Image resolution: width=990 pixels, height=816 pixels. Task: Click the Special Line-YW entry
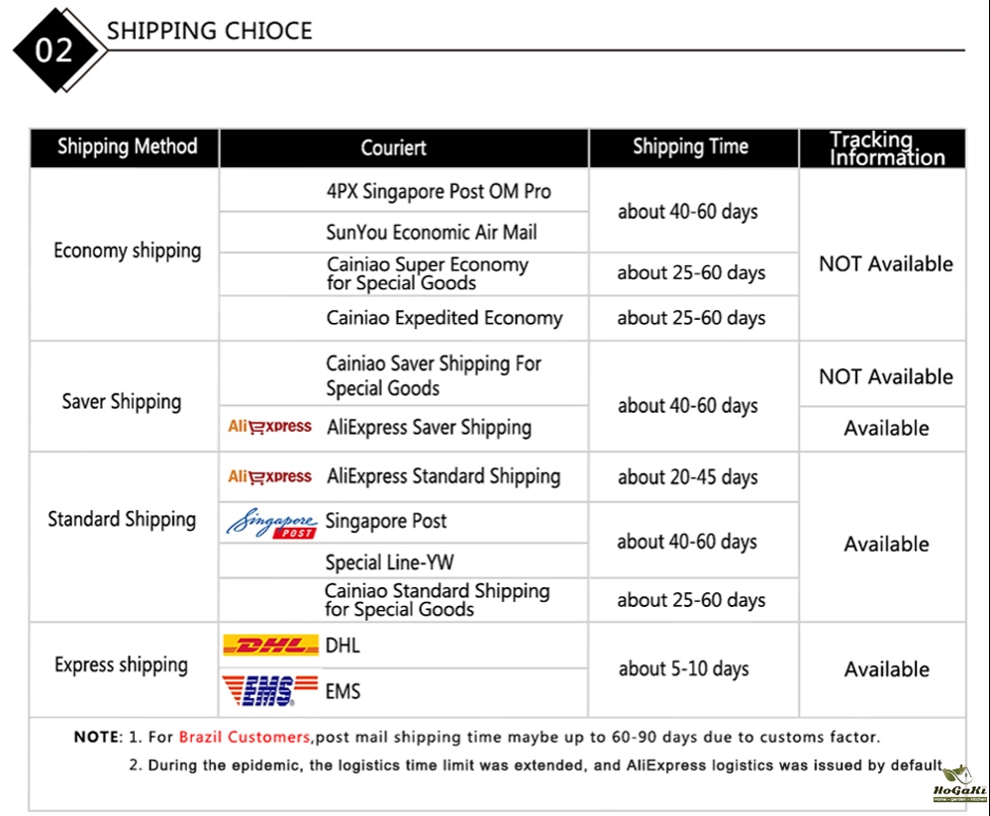390,562
